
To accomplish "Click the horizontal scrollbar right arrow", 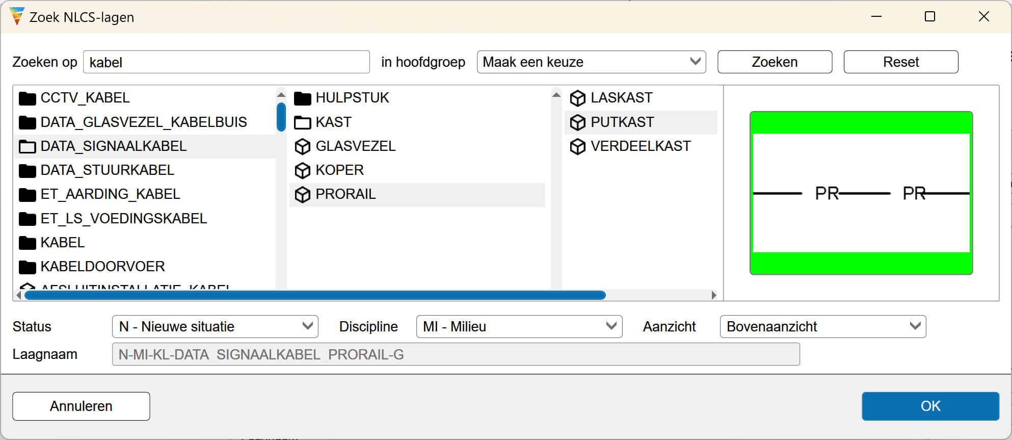I will pos(714,295).
